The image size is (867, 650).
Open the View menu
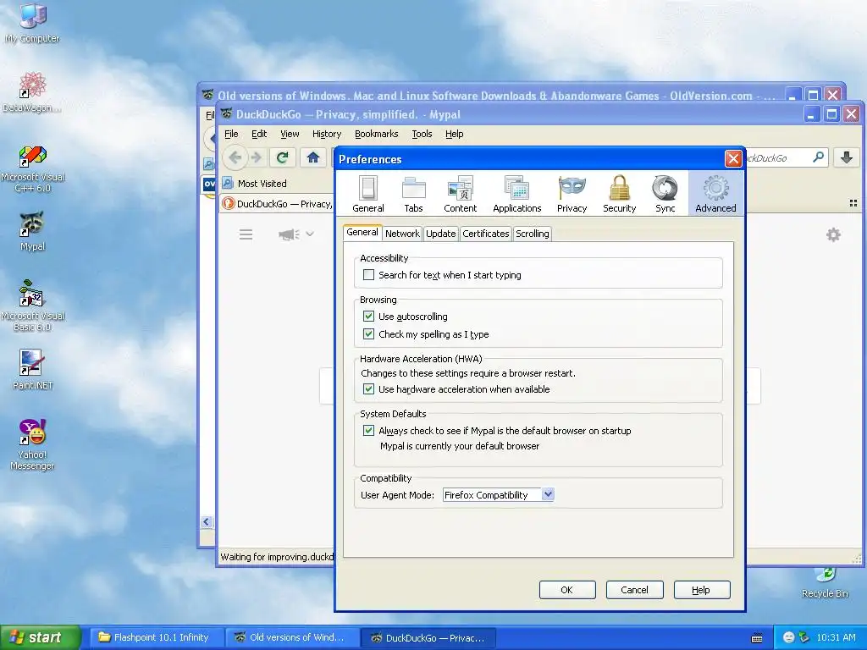pos(290,134)
